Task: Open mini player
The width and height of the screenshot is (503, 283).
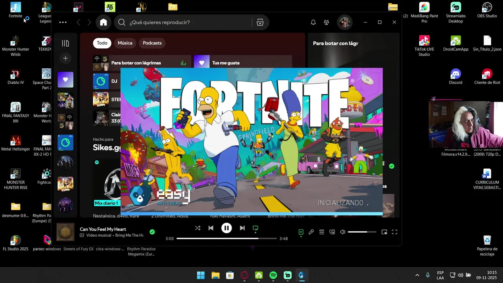Action: tap(384, 232)
